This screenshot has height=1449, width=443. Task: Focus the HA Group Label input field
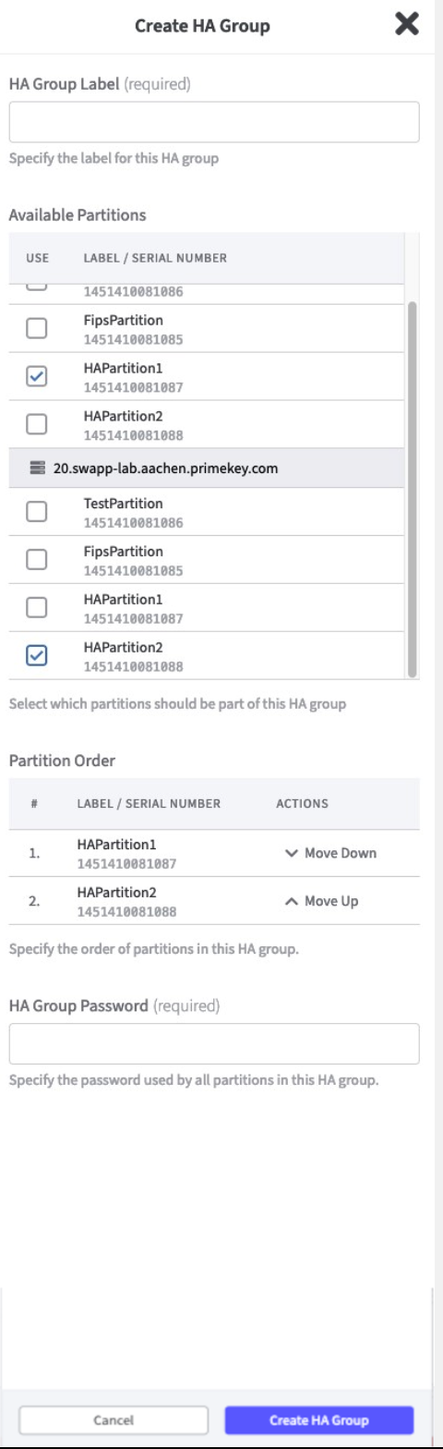(214, 122)
